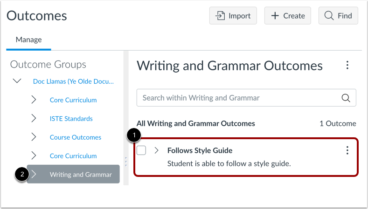Expand the Follows Style Guide details chevron
The width and height of the screenshot is (368, 209).
click(157, 150)
